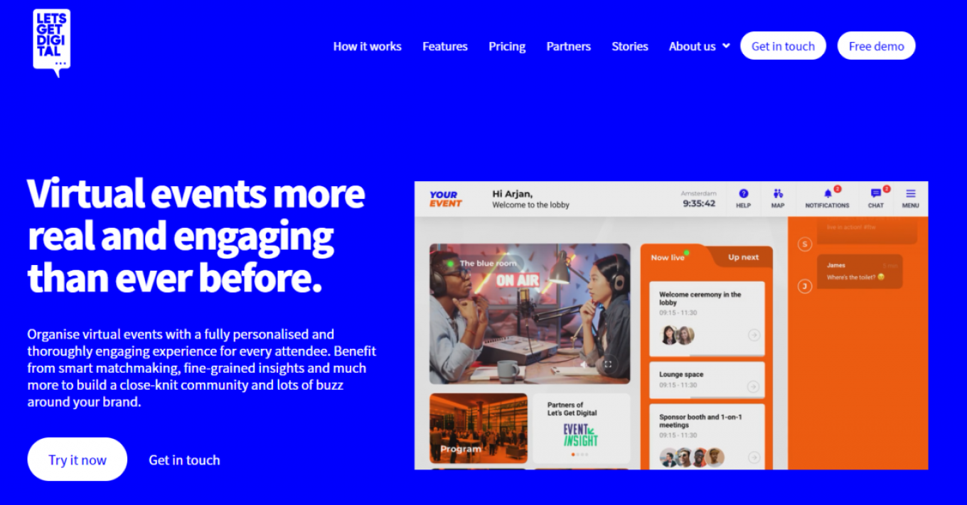Go to How it works page
Viewport: 967px width, 505px height.
[368, 46]
